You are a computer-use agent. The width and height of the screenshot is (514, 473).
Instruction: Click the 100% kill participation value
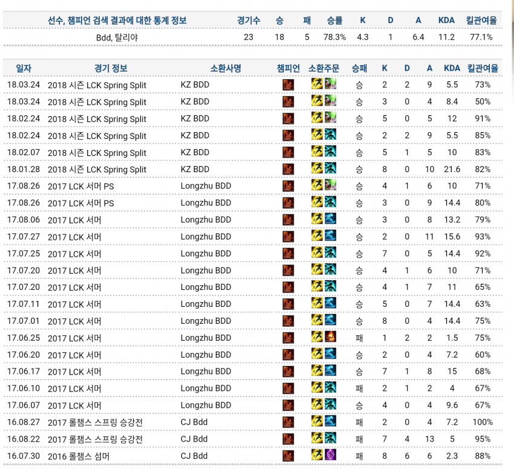483,422
